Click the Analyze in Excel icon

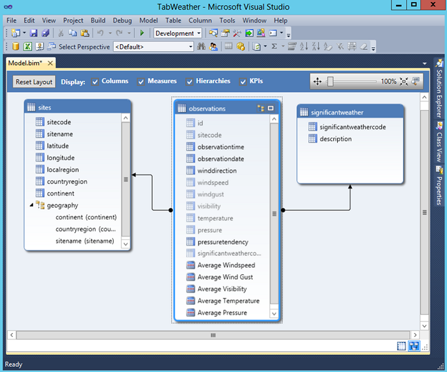coord(27,46)
